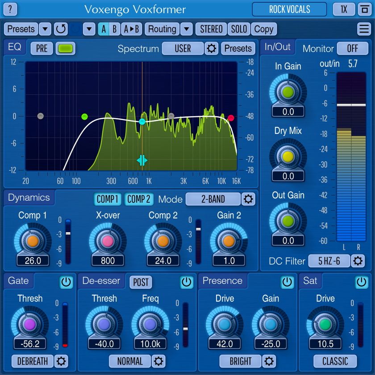Select the B state tab
Screen dimensions: 375x375
(115, 29)
